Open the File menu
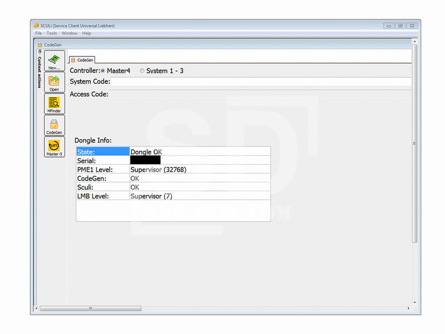Image resolution: width=445 pixels, height=334 pixels. (x=38, y=33)
